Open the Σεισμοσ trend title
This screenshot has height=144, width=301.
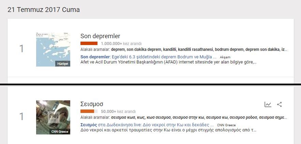(x=92, y=104)
